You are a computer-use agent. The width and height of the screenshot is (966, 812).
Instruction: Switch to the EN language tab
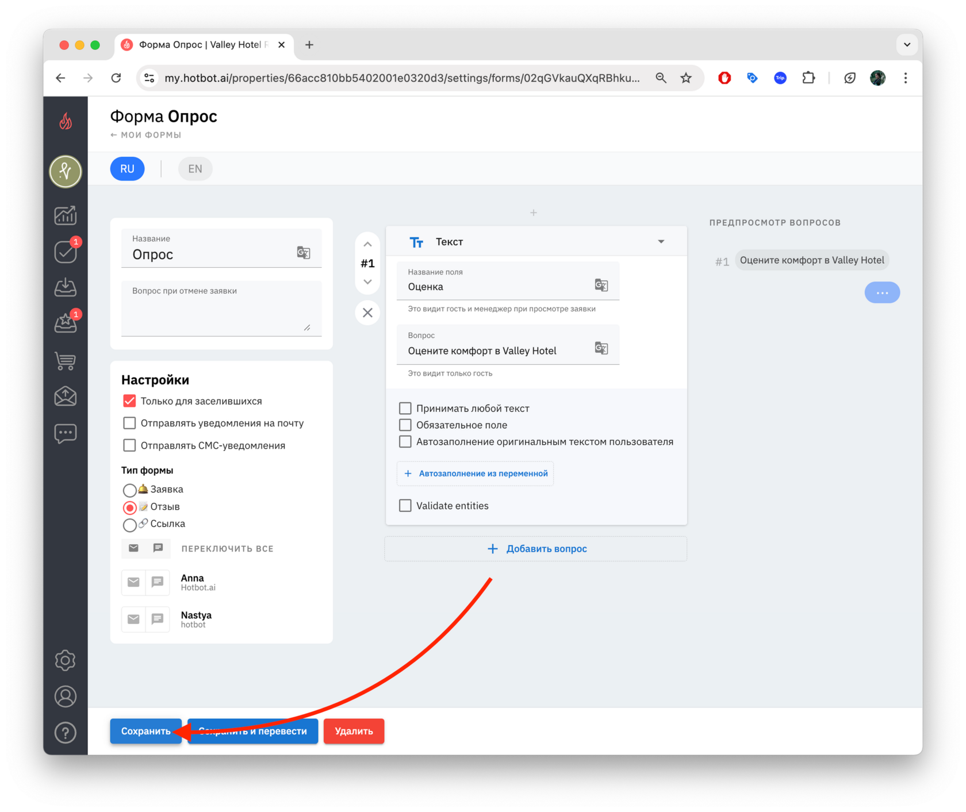[195, 169]
